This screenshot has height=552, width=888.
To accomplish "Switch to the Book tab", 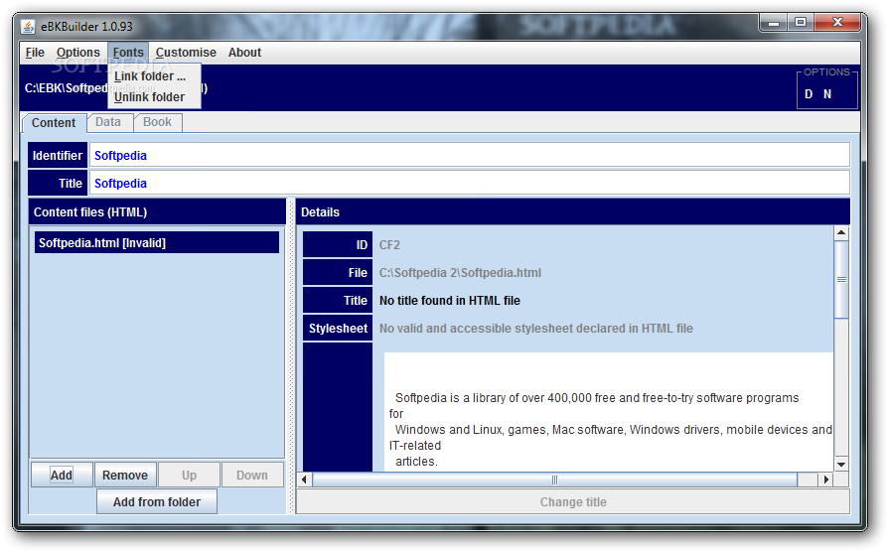I will click(158, 122).
